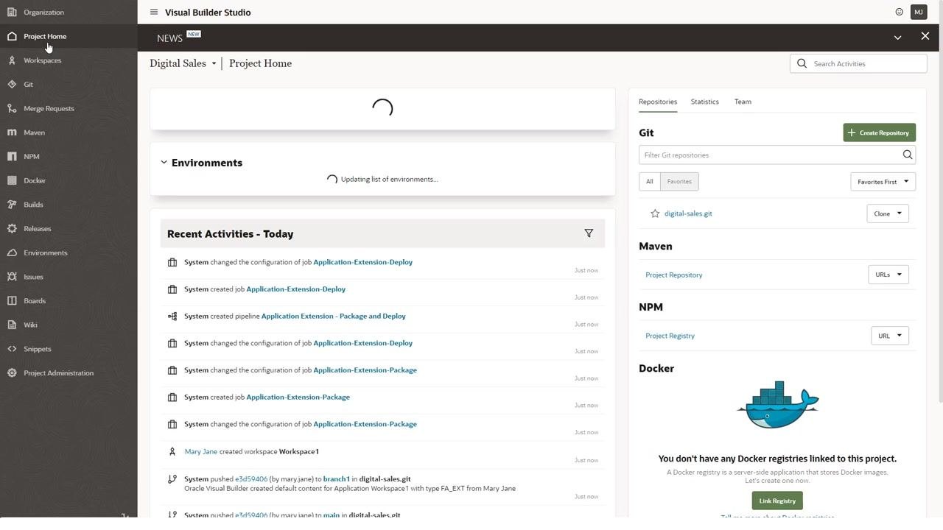943x530 pixels.
Task: Switch to the Repositories tab
Action: 658,102
